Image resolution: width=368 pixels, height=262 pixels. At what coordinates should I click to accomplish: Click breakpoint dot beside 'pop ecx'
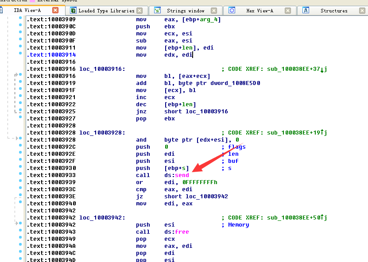[x=20, y=237]
